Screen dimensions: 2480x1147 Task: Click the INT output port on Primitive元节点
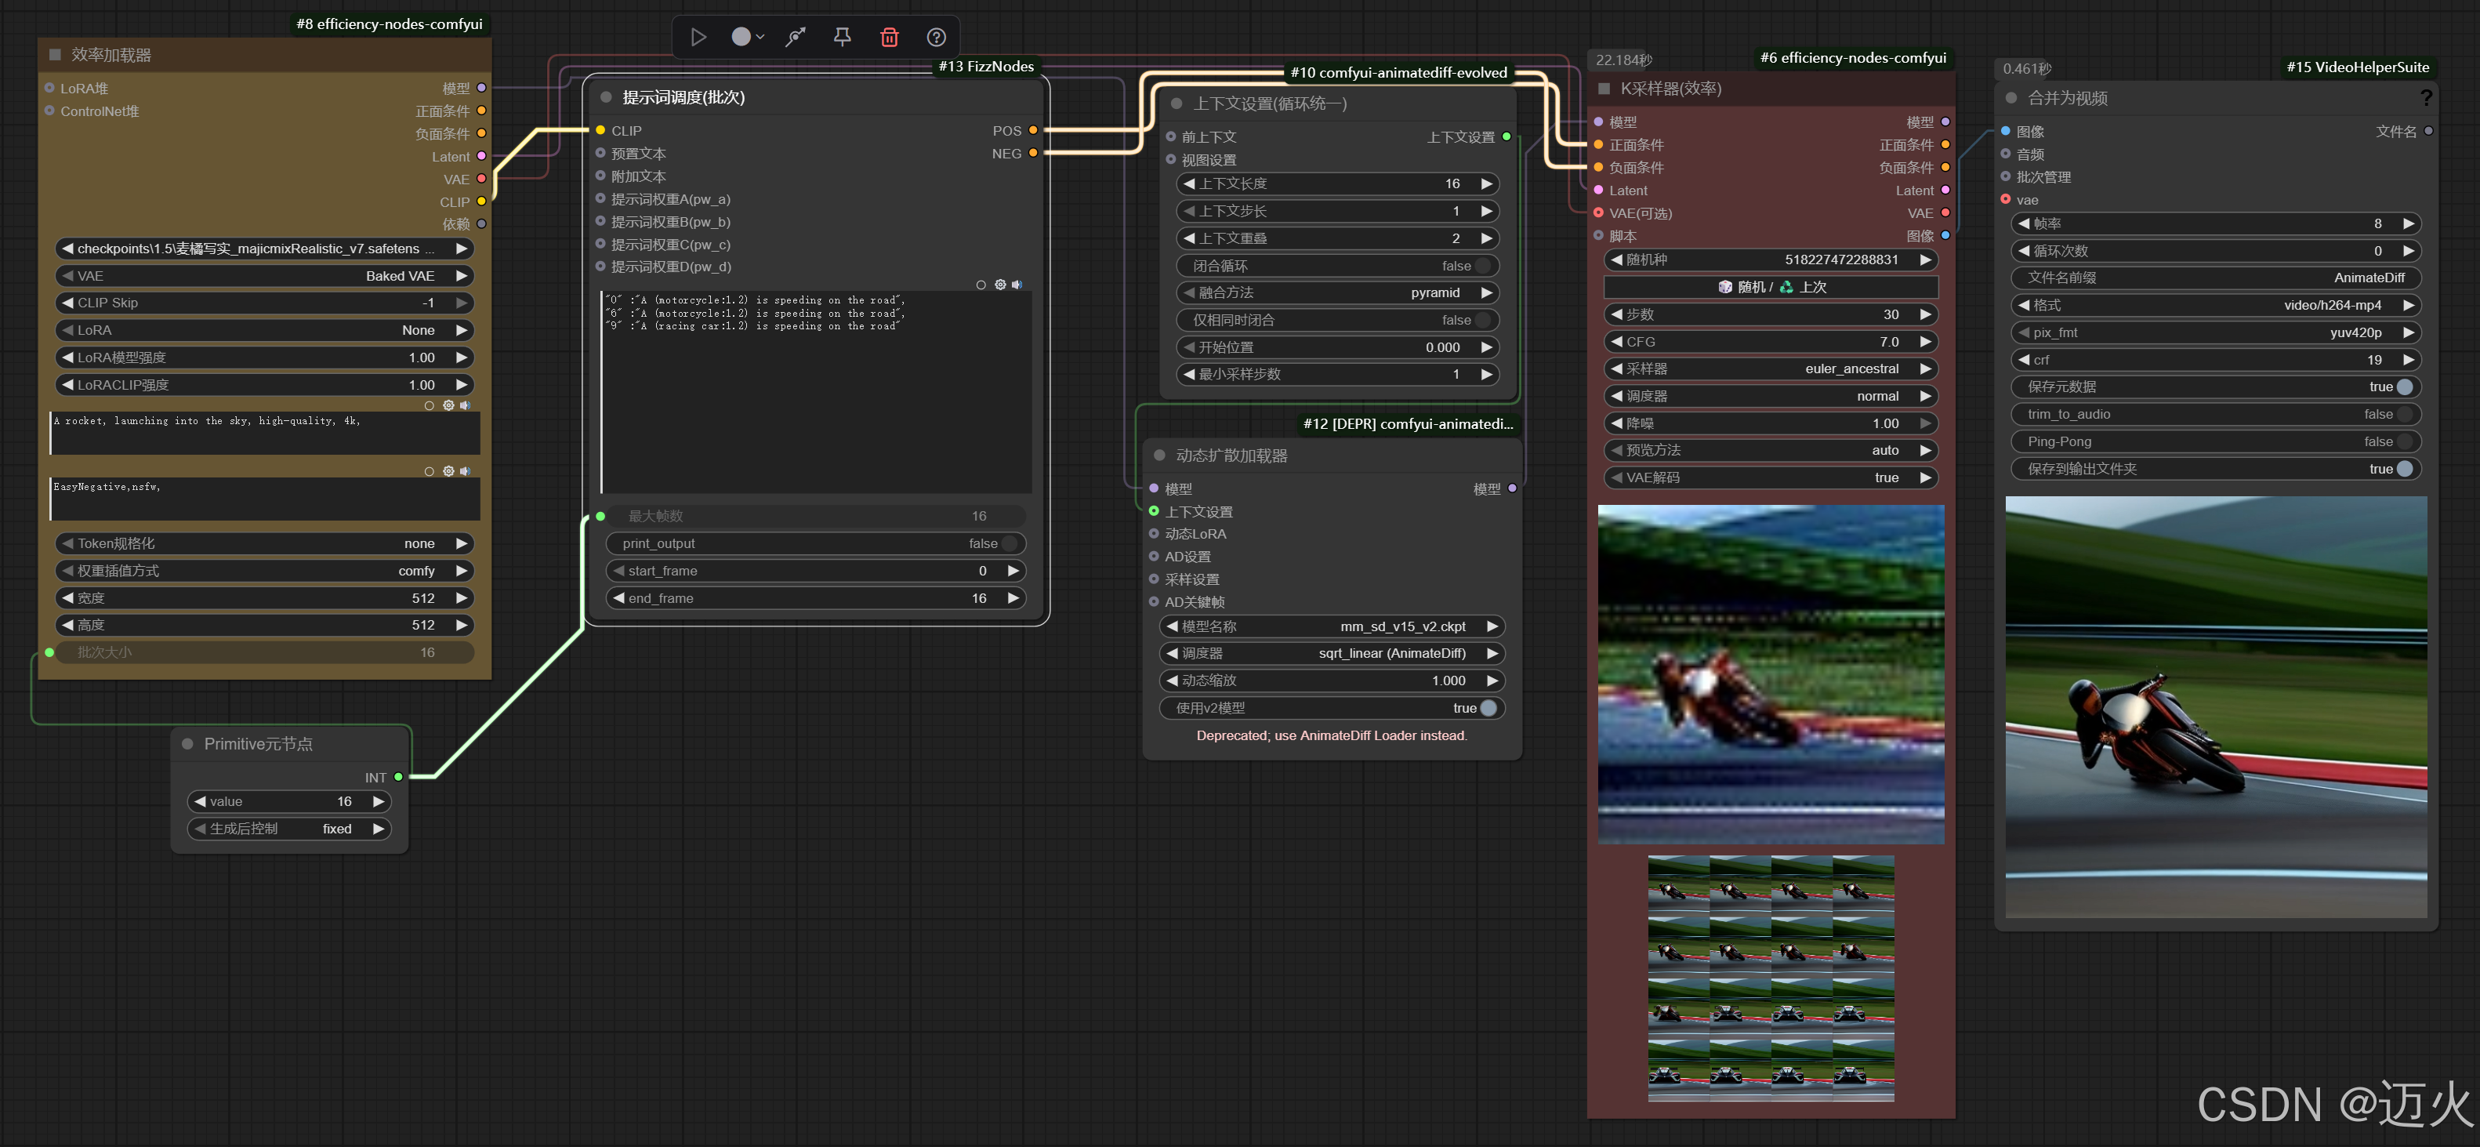point(398,776)
